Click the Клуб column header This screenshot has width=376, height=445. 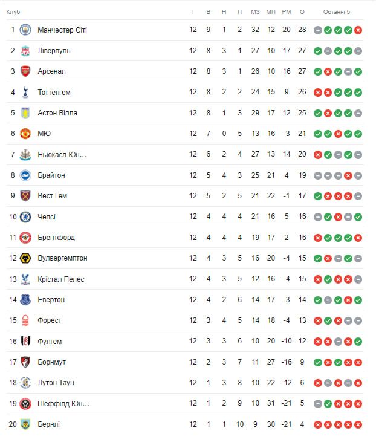(13, 12)
